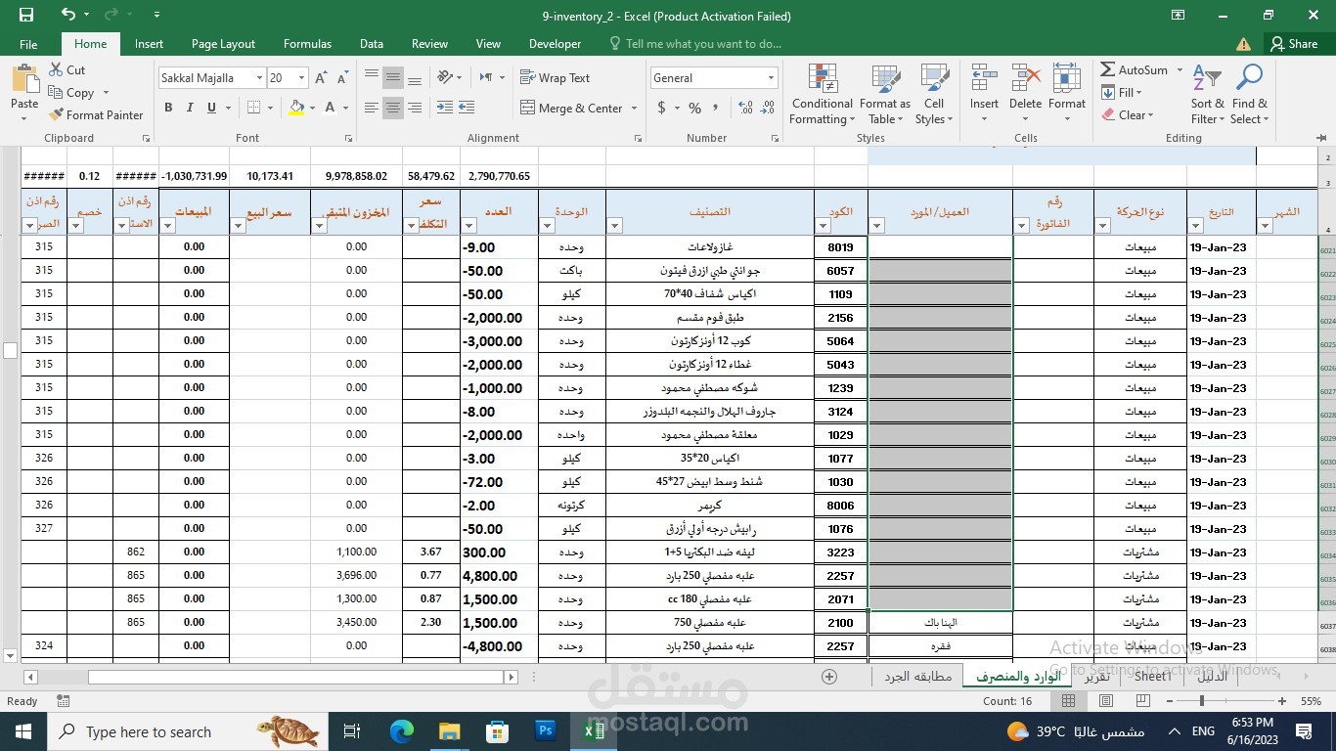Switch to the Insert ribbon tab

click(x=149, y=44)
